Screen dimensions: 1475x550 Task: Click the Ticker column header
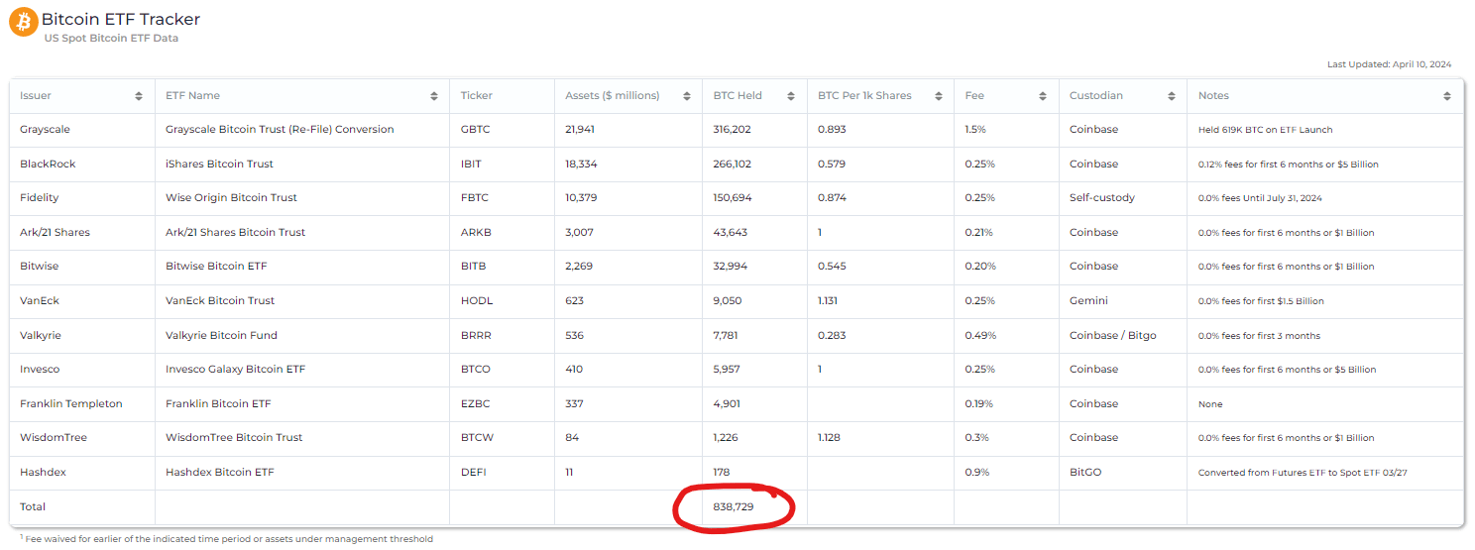[x=477, y=96]
